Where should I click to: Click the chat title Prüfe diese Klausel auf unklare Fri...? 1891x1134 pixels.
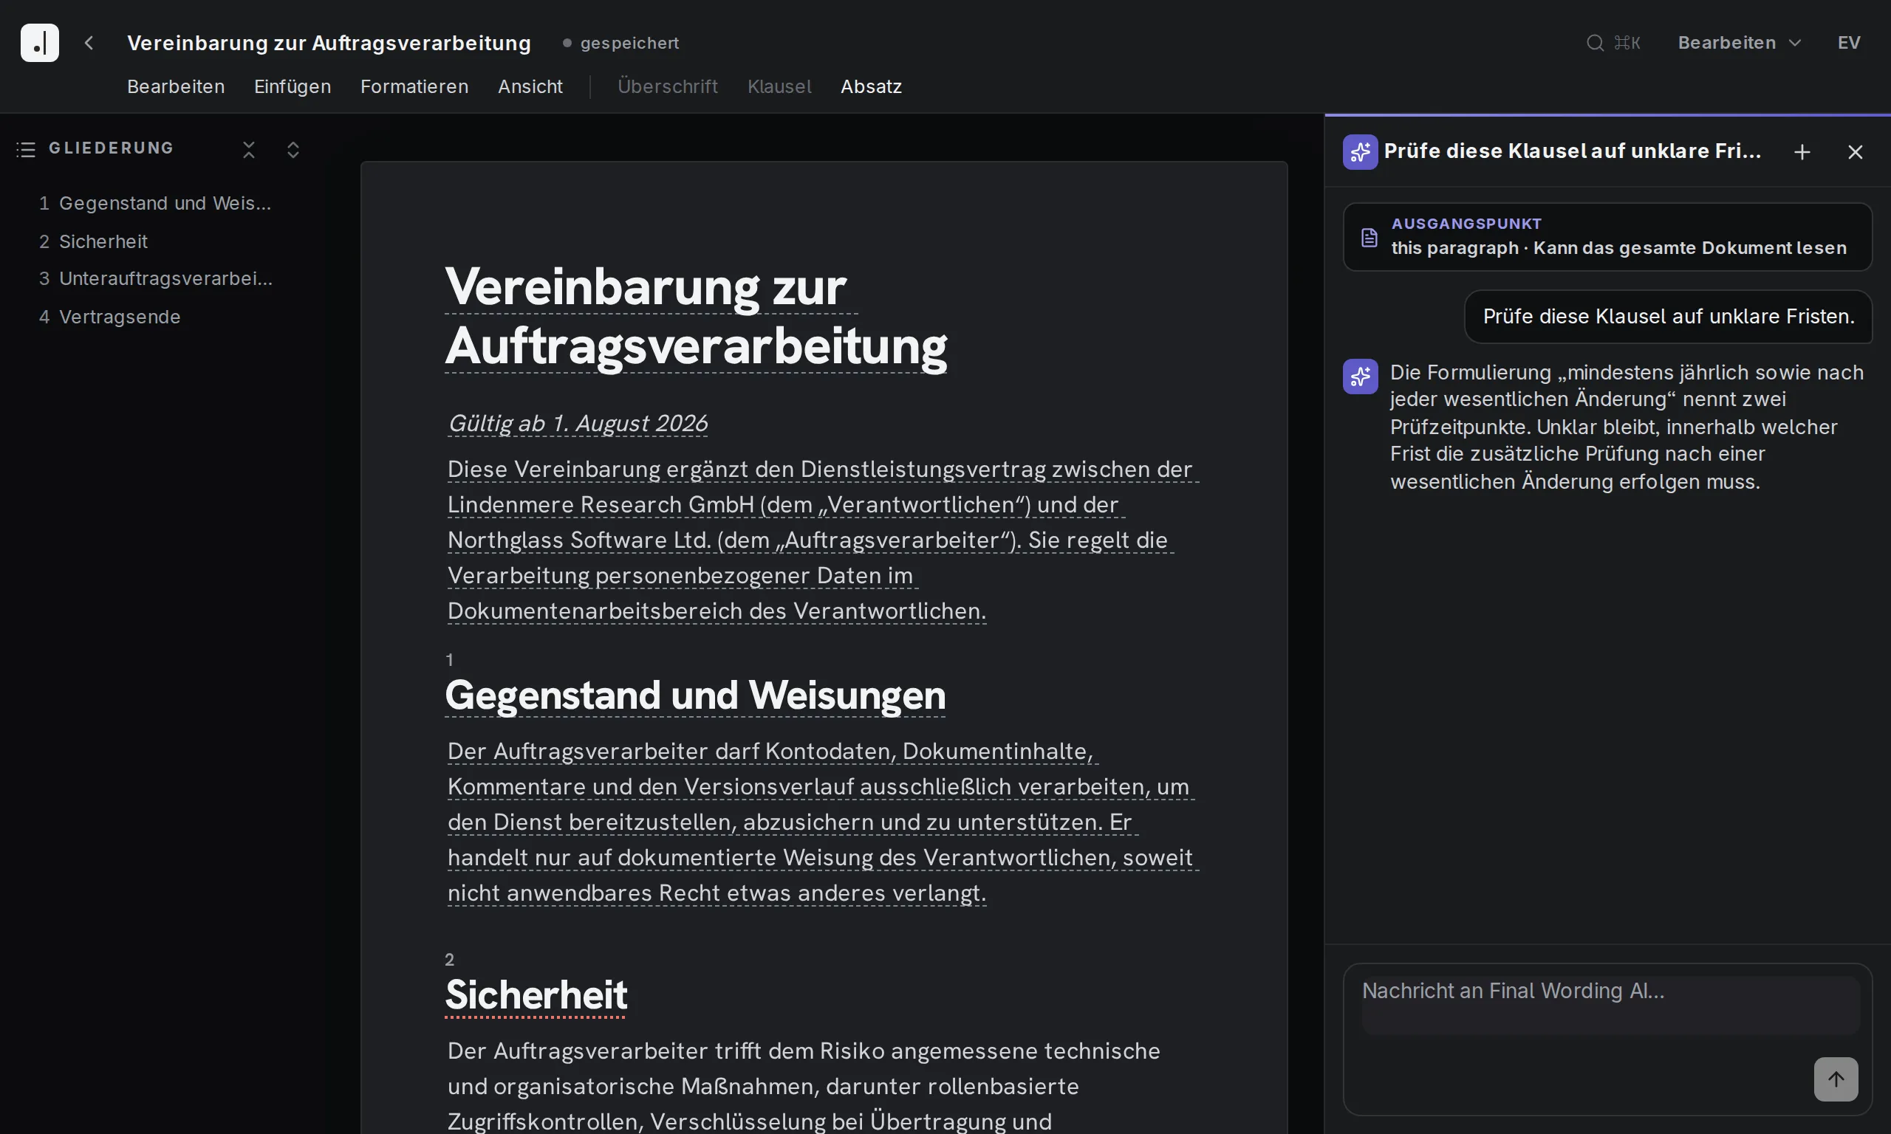pyautogui.click(x=1573, y=151)
